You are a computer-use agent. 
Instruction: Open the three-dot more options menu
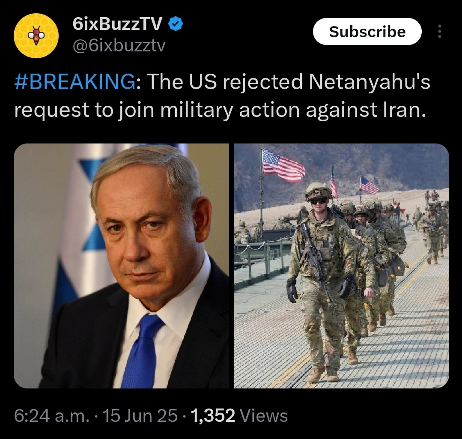pos(440,31)
